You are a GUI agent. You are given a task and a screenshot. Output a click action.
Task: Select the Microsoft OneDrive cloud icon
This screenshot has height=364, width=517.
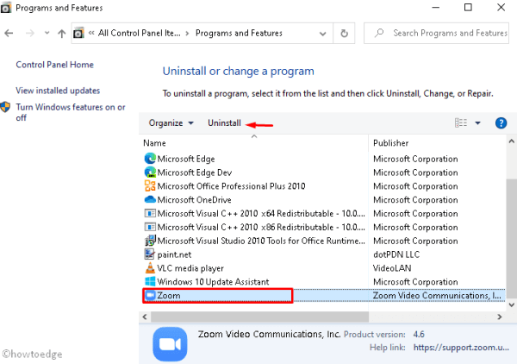(150, 199)
